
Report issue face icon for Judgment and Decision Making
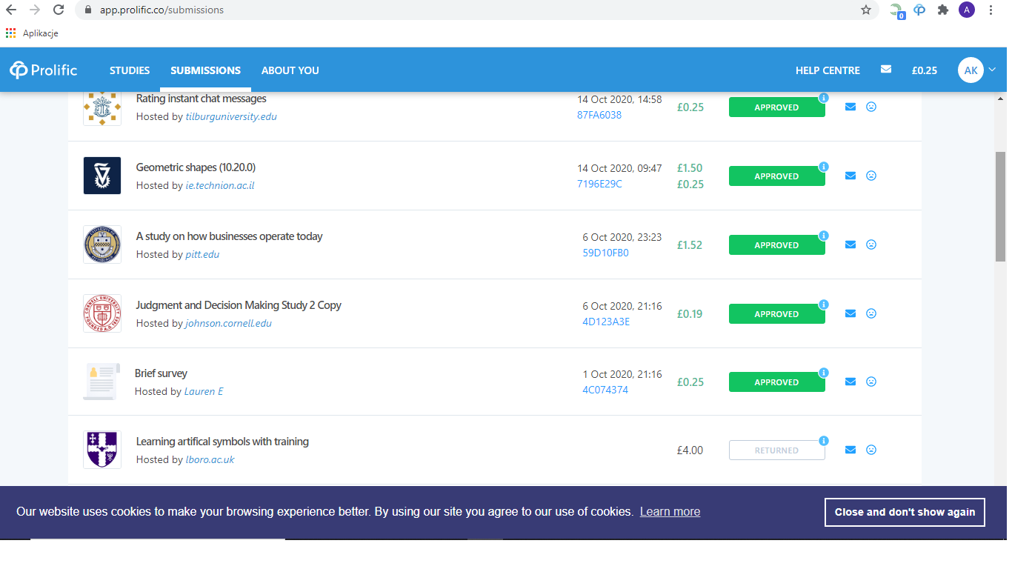(x=871, y=313)
